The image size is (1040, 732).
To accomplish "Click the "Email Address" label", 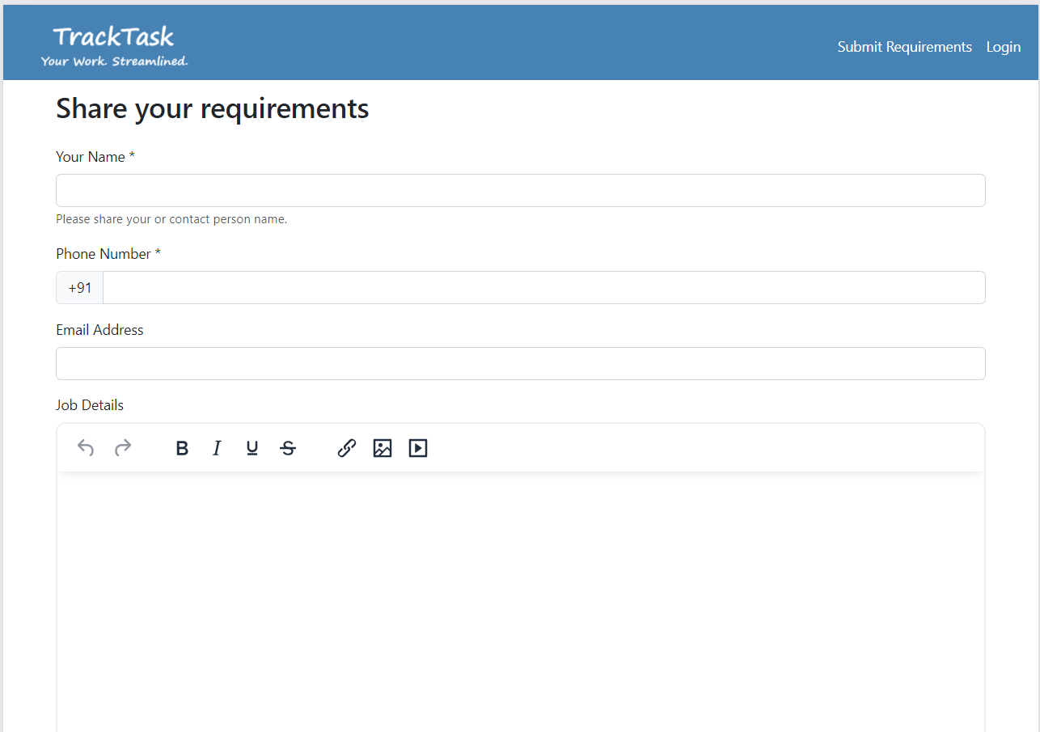I will point(99,330).
